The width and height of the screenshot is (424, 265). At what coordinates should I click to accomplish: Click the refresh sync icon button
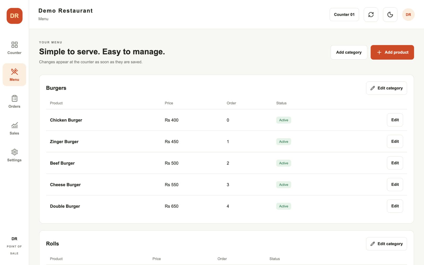pyautogui.click(x=371, y=15)
